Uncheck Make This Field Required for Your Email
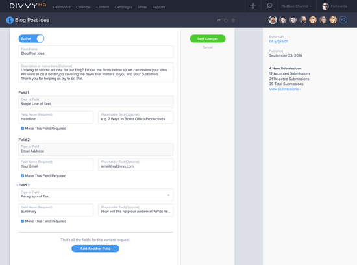357x265 pixels. [22, 176]
